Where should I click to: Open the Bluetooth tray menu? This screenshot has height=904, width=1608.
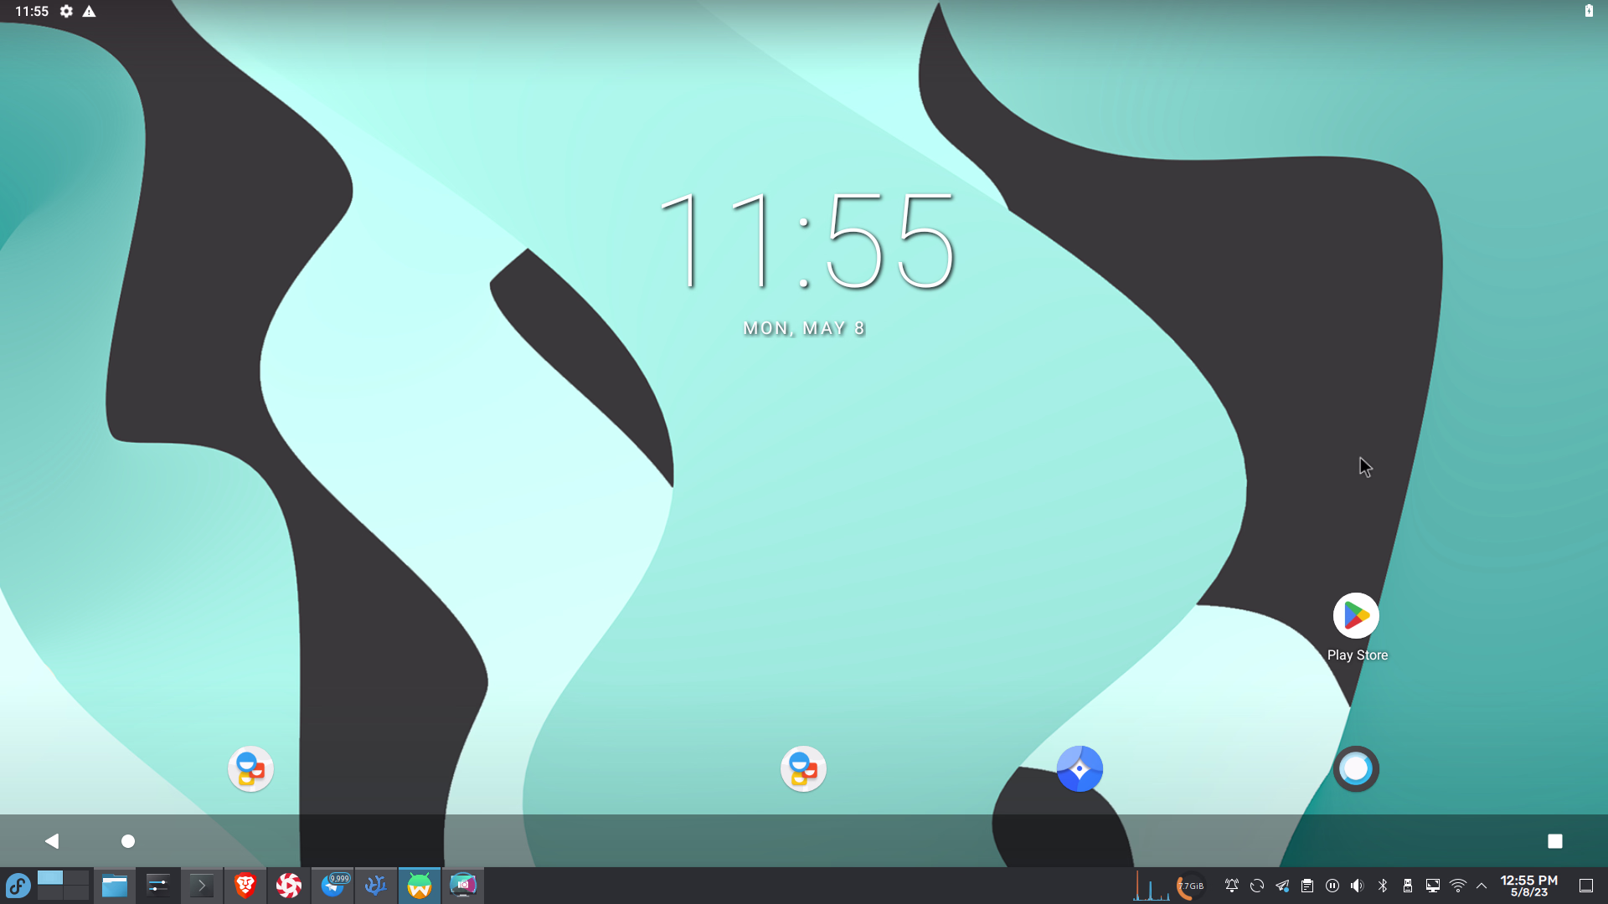1382,885
